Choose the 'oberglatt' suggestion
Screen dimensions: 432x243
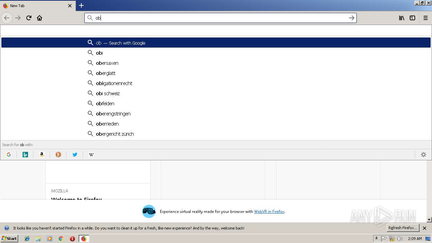[x=216, y=73]
